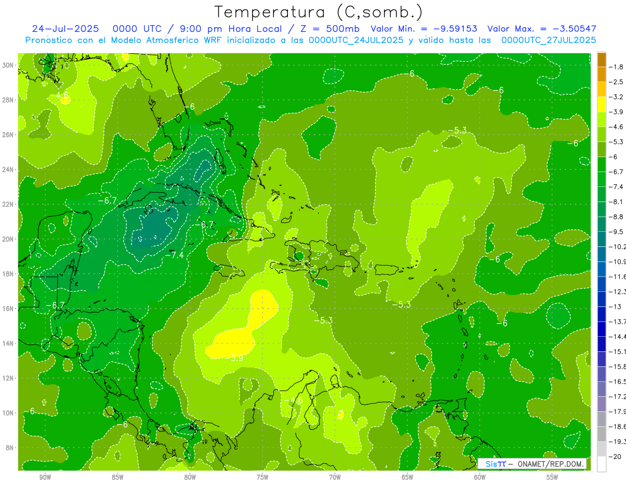
Task: Click the "-13" color bar label
Action: [616, 306]
